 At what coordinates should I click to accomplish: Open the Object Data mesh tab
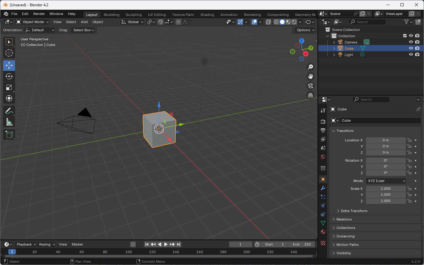point(323,223)
